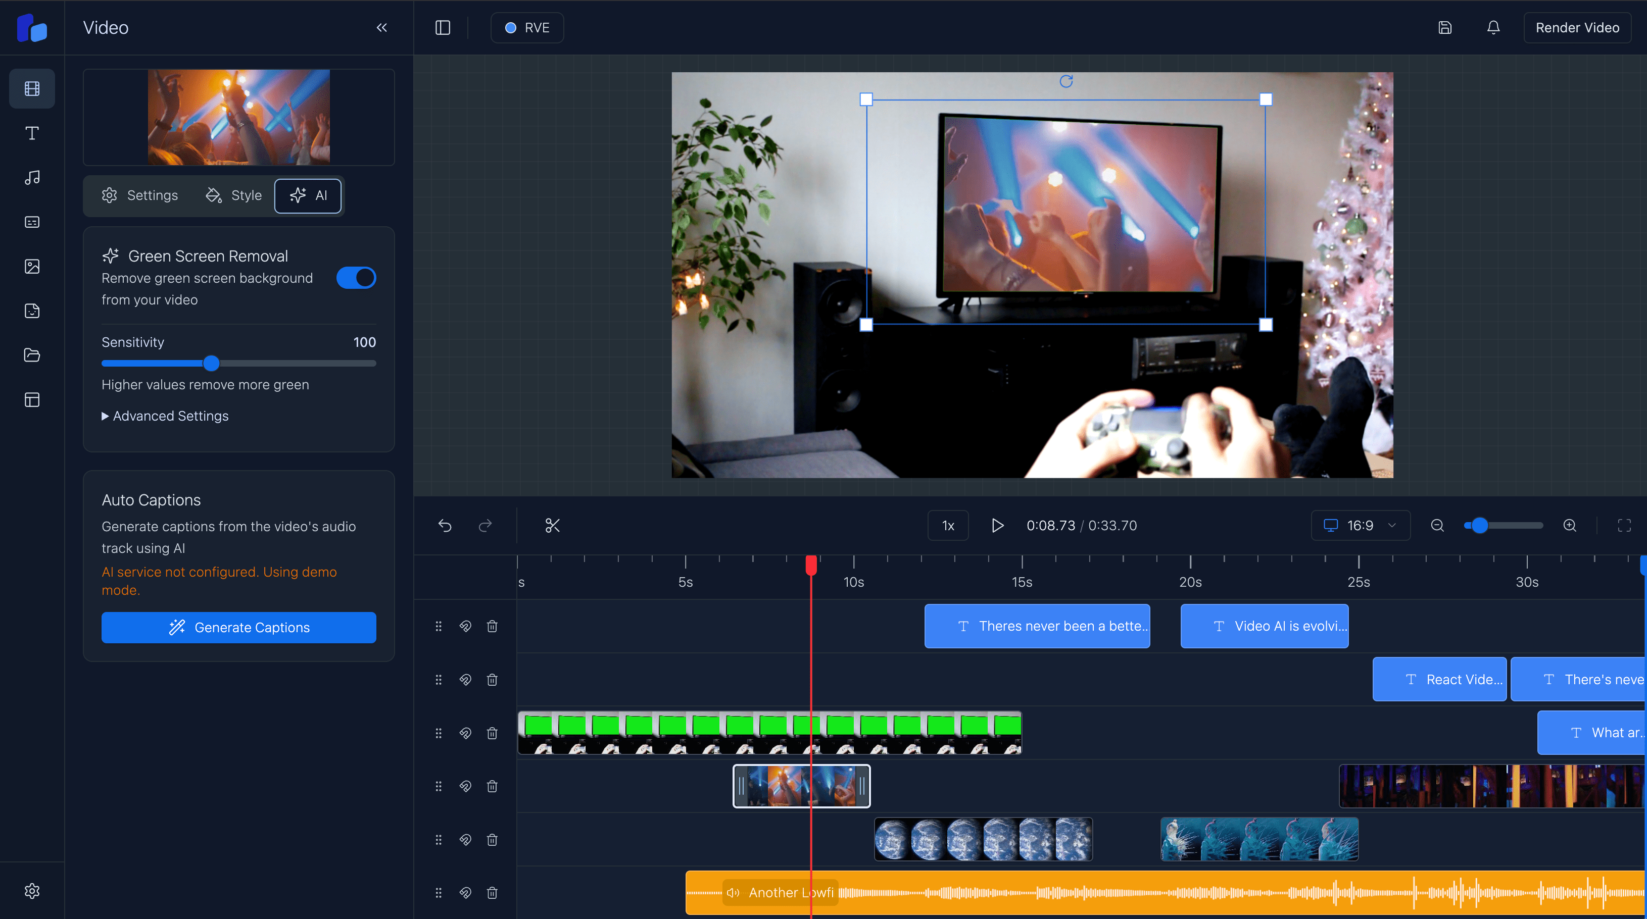1647x919 pixels.
Task: Toggle magnet snapping on the caption track
Action: [x=465, y=626]
